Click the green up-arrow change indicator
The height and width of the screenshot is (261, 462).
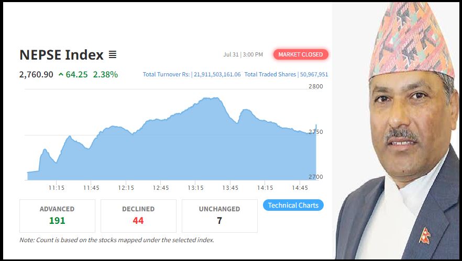click(x=61, y=74)
